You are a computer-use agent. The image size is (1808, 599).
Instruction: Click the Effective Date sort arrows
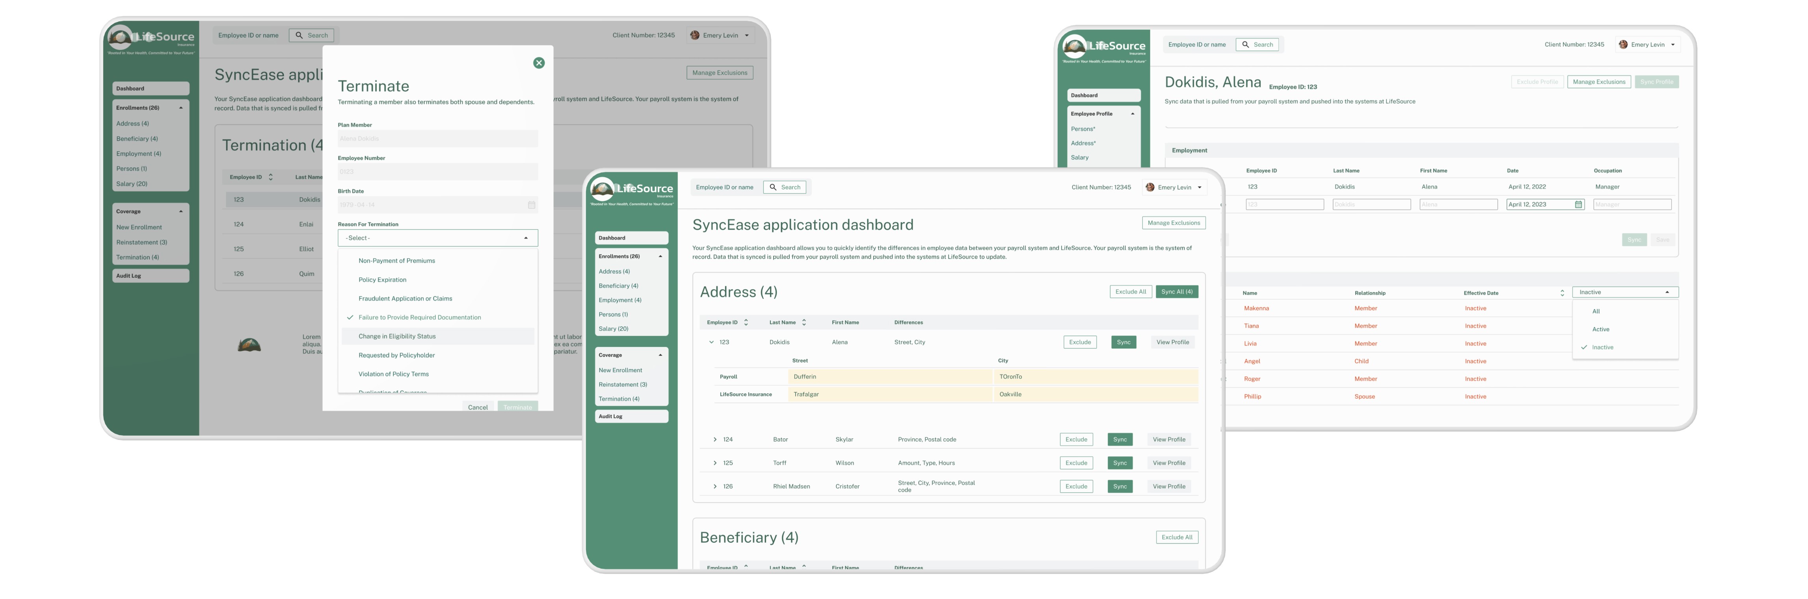(x=1562, y=293)
